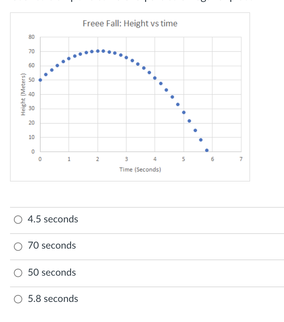This screenshot has width=284, height=322.
Task: Click the 0 label on the time axis
Action: 40,159
